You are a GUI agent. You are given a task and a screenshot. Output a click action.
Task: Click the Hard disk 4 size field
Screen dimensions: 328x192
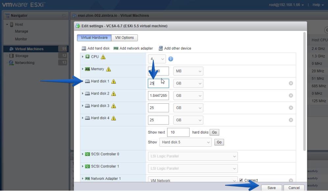point(158,120)
